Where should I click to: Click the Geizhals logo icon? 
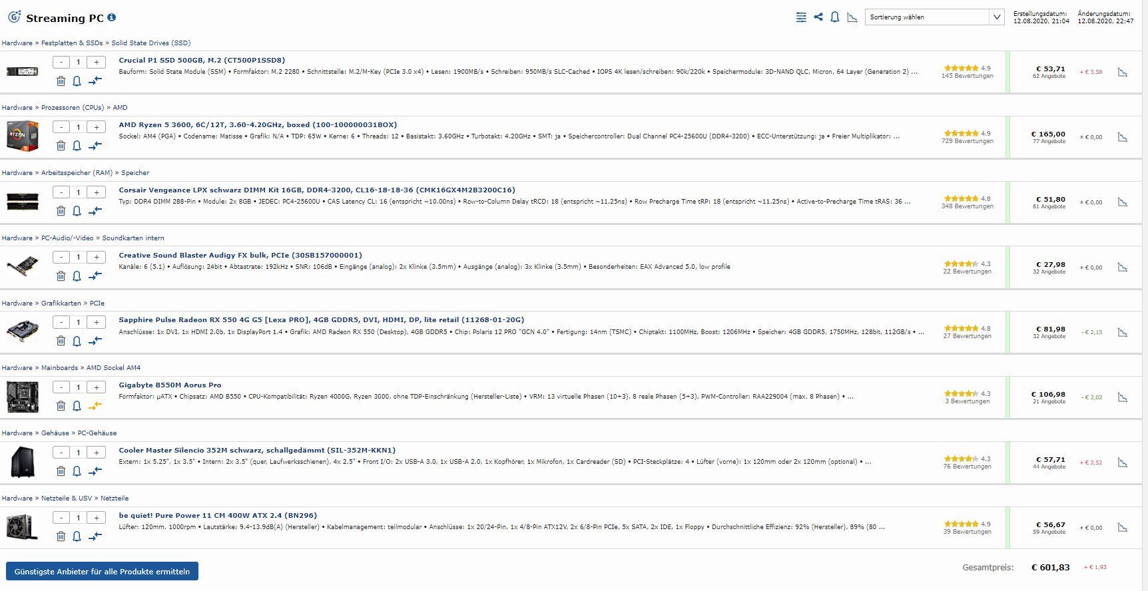point(14,17)
